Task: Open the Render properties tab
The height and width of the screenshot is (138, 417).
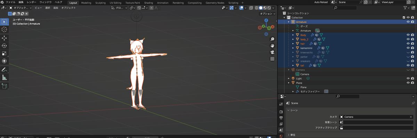Action: pyautogui.click(x=281, y=112)
